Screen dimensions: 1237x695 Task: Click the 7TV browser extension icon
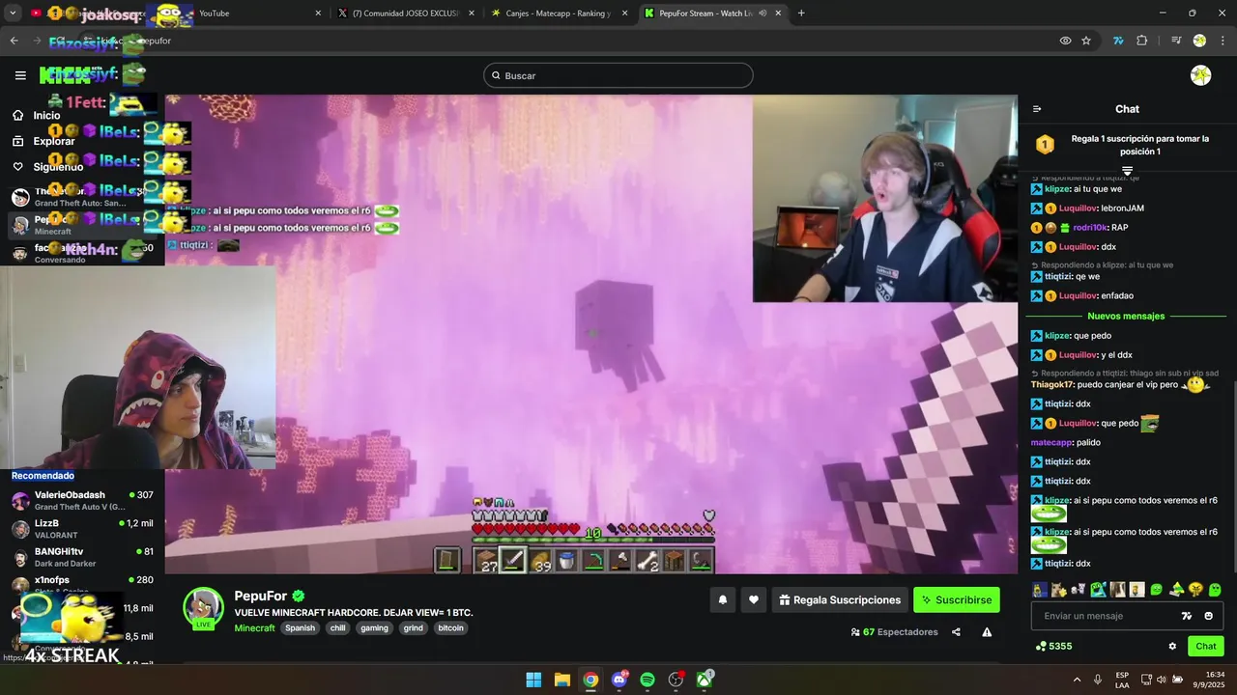pos(1118,41)
